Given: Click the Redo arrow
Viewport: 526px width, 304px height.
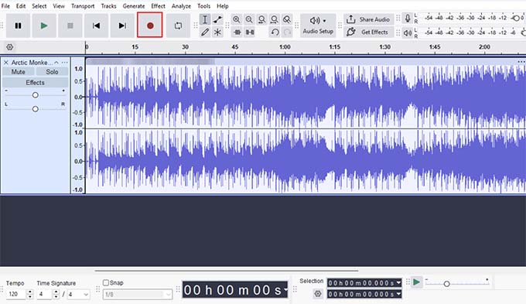Looking at the screenshot, I should (287, 32).
